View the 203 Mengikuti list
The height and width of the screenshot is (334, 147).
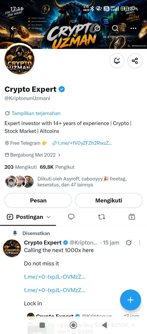tap(21, 167)
